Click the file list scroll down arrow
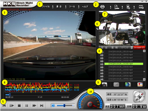Image resolution: width=148 pixels, height=111 pixels. [x=144, y=79]
